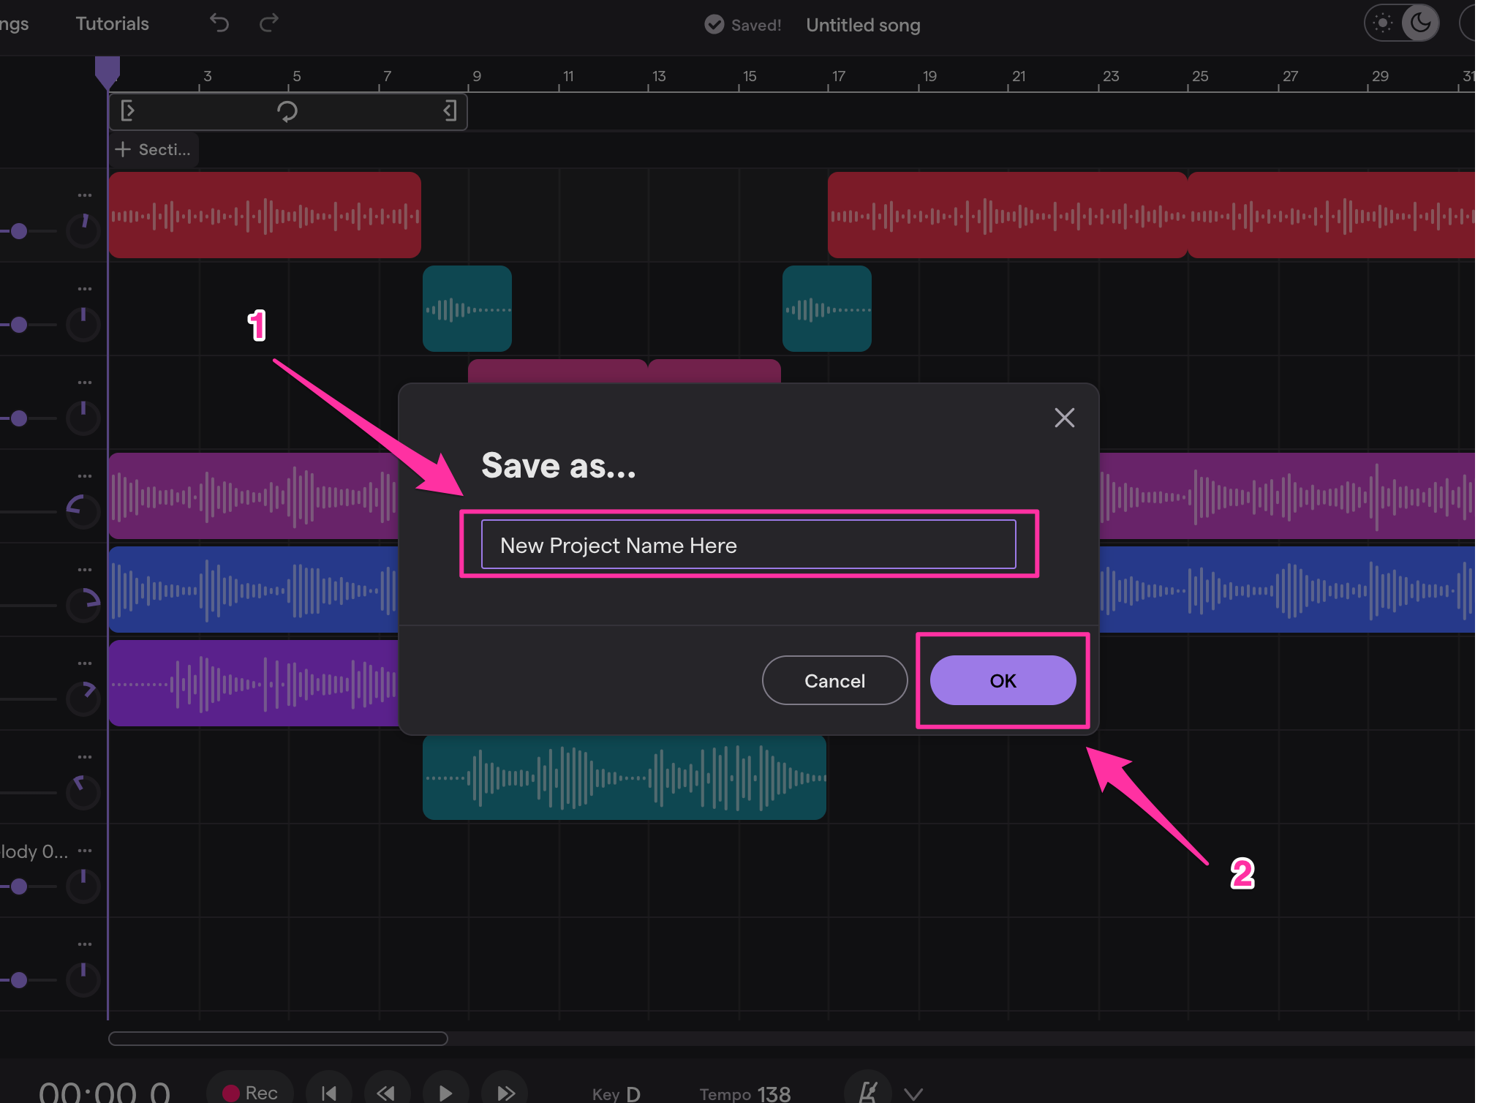Toggle the mute dot on the top track
The image size is (1505, 1103).
18,231
